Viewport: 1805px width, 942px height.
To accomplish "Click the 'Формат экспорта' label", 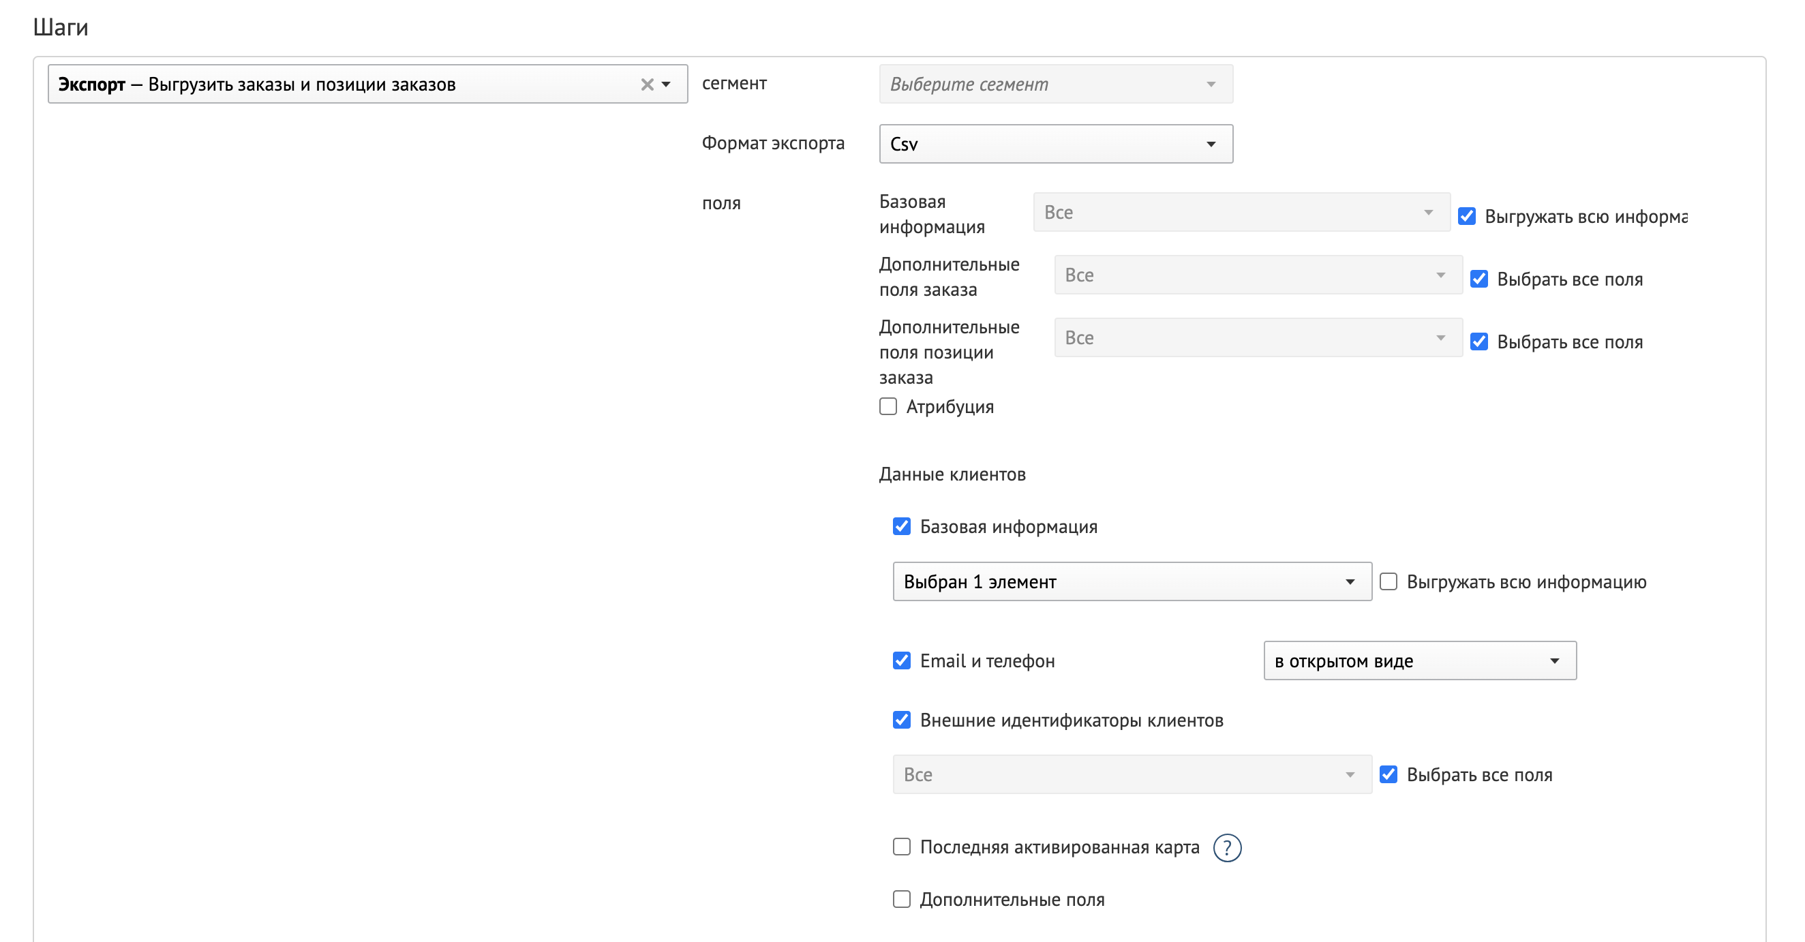I will pyautogui.click(x=773, y=143).
